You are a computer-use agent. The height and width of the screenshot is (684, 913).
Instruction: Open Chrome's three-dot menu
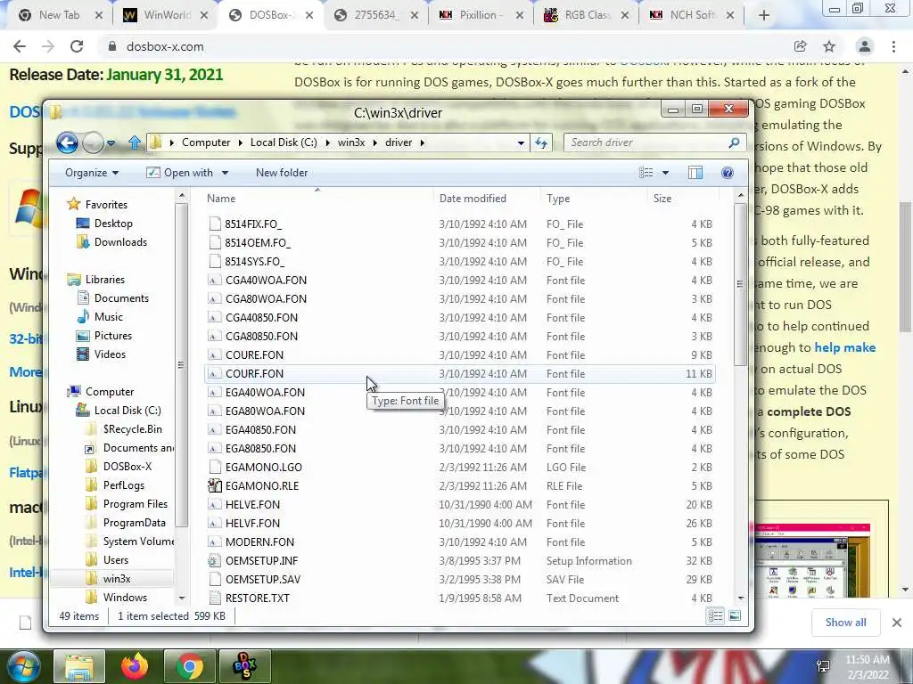(x=893, y=46)
